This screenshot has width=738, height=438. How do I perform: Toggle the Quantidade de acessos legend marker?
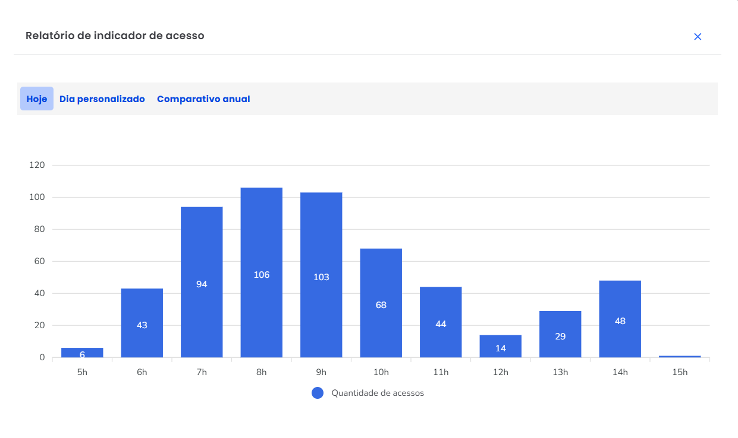coord(318,393)
